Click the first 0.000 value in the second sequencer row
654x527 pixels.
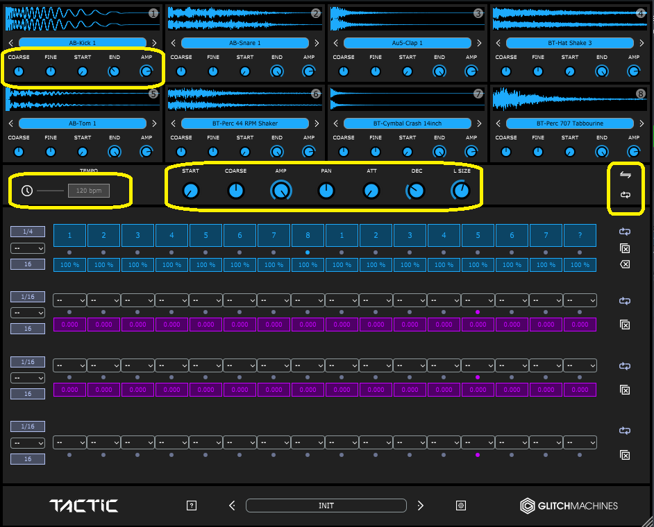[x=69, y=325]
